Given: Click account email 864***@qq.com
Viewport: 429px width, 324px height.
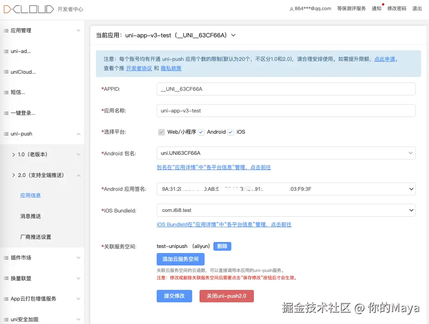Looking at the screenshot, I should point(313,8).
